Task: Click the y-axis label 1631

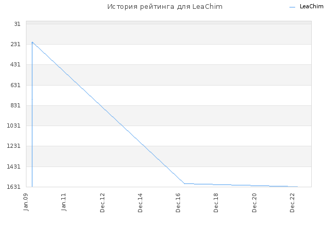Action: click(14, 187)
